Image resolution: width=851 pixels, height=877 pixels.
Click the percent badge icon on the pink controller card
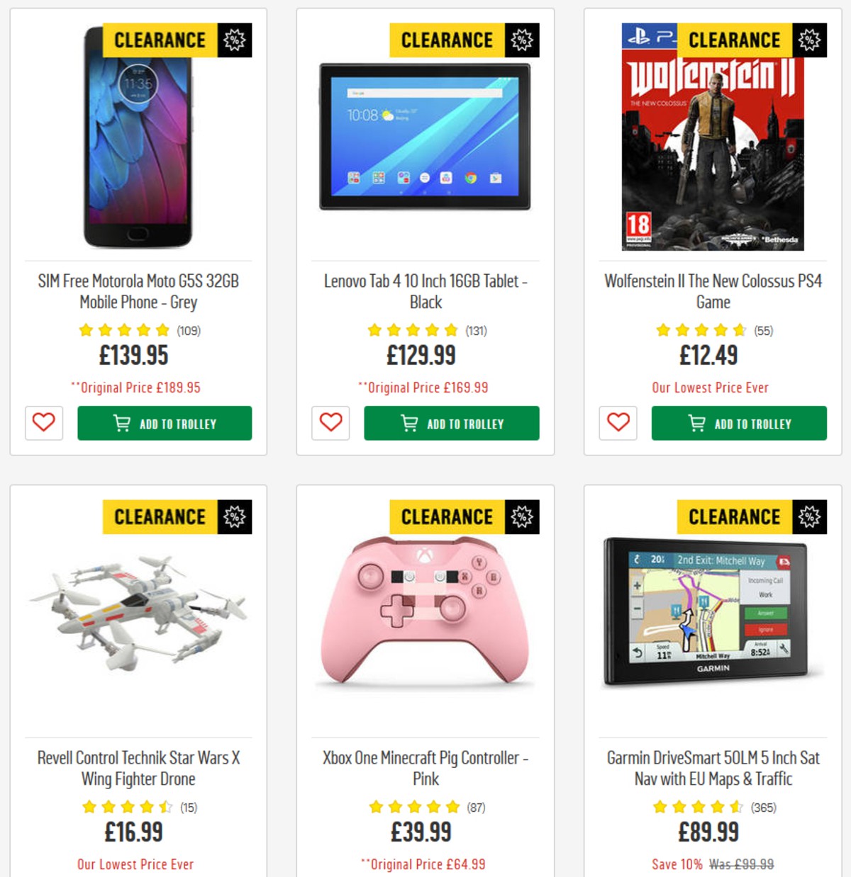click(522, 517)
